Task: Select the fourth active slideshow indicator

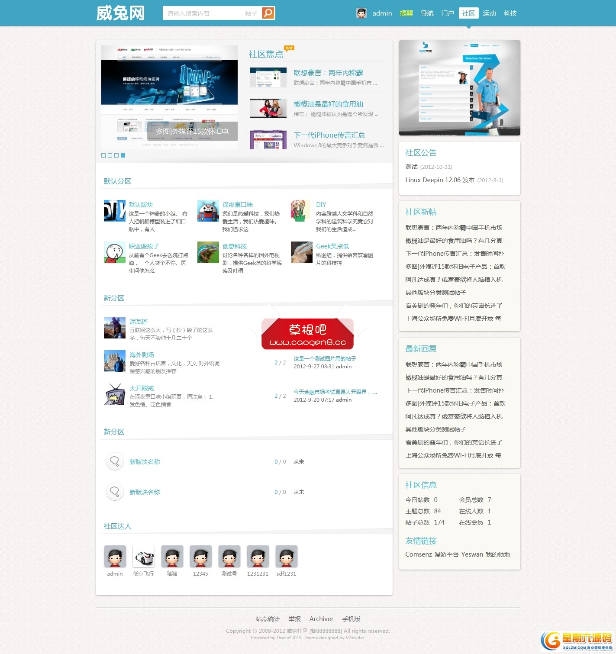Action: [x=123, y=155]
